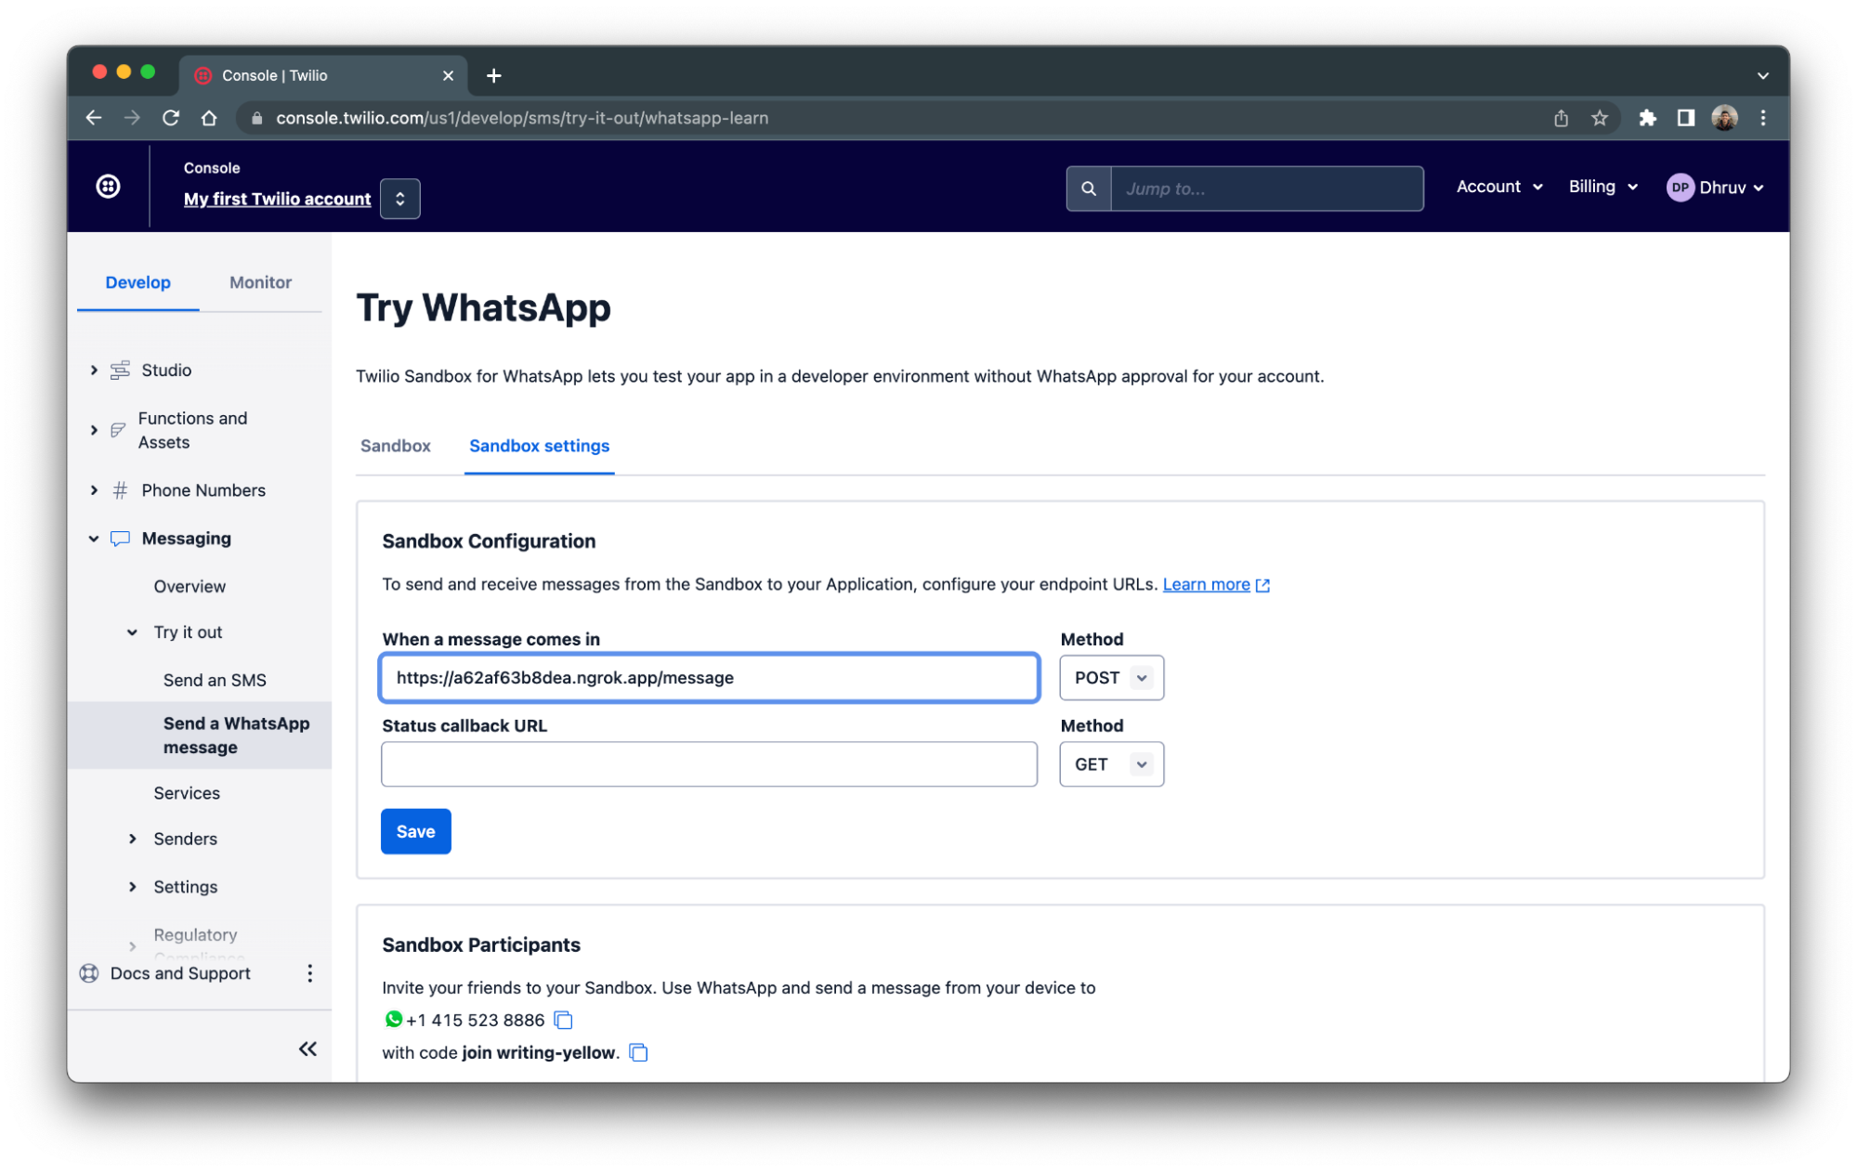The width and height of the screenshot is (1857, 1172).
Task: Close the Console | Twilio tab
Action: click(448, 75)
